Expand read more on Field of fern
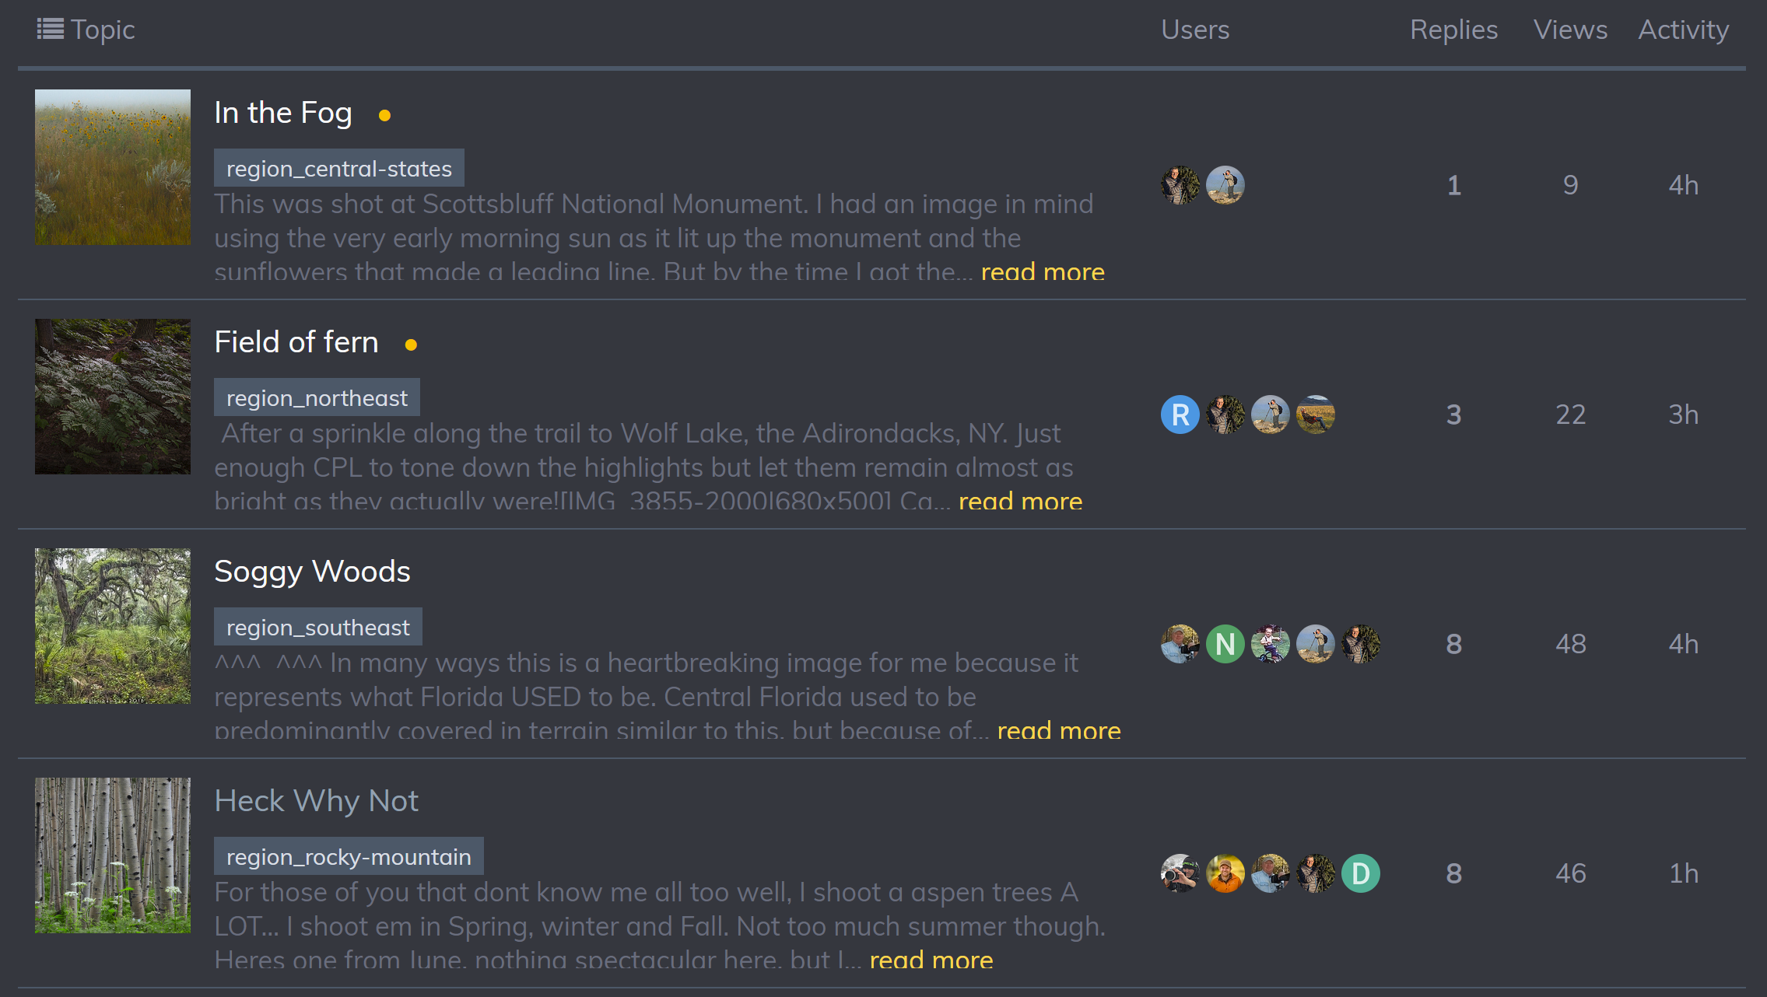The height and width of the screenshot is (997, 1767). click(x=1020, y=502)
